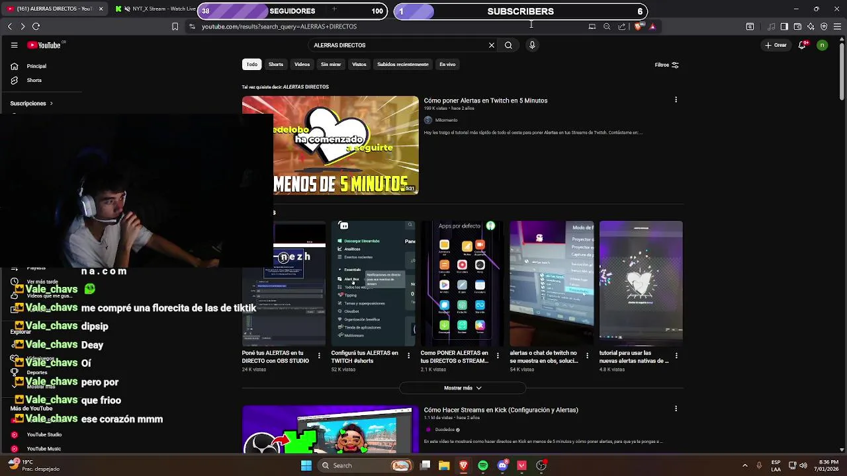Image resolution: width=847 pixels, height=476 pixels.
Task: Open the zoom magnifier in address bar
Action: click(607, 26)
